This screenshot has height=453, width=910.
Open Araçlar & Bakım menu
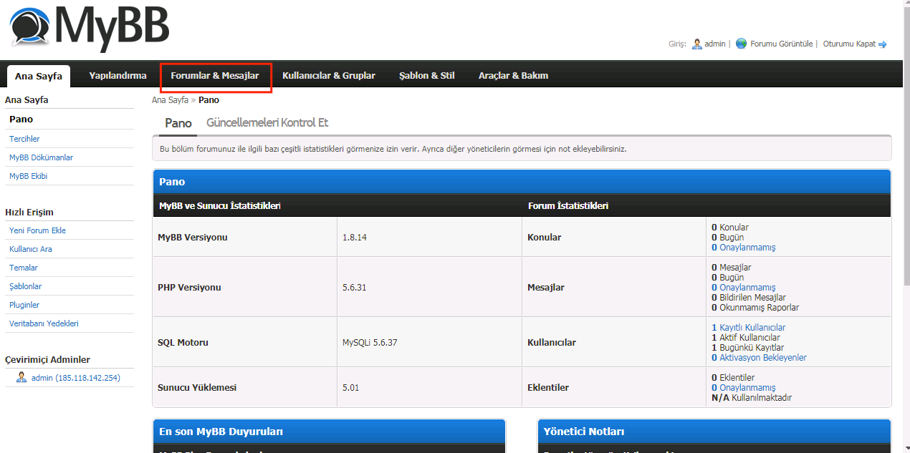pos(514,75)
